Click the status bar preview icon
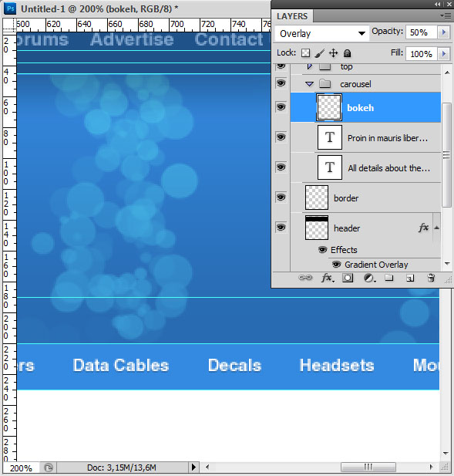 49,468
